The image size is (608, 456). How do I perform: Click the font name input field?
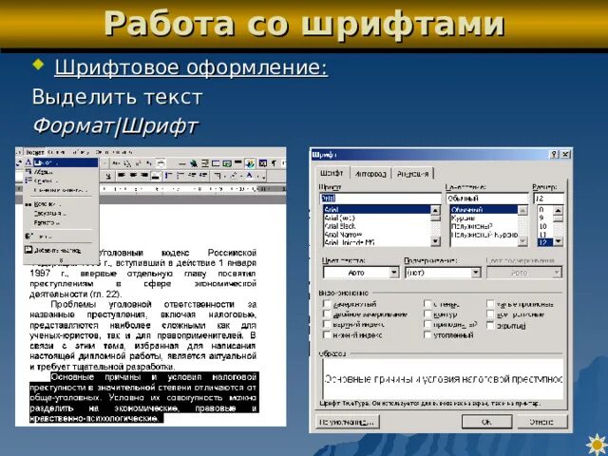coord(380,199)
